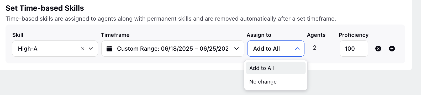Click the Agents column label
Screen dimensions: 421x95
click(x=316, y=35)
